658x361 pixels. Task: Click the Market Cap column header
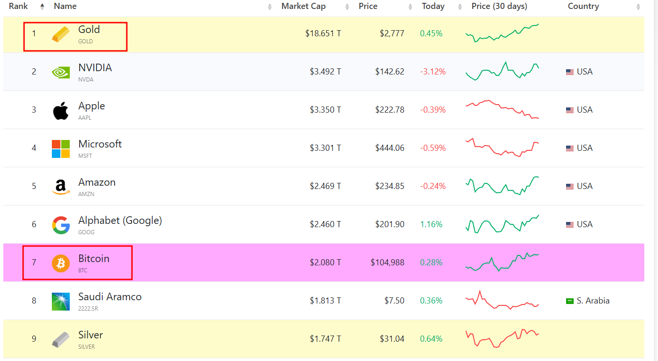[x=304, y=6]
